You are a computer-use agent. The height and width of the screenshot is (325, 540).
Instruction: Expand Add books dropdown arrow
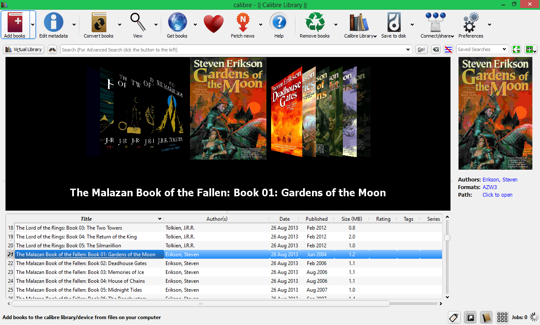[x=33, y=24]
